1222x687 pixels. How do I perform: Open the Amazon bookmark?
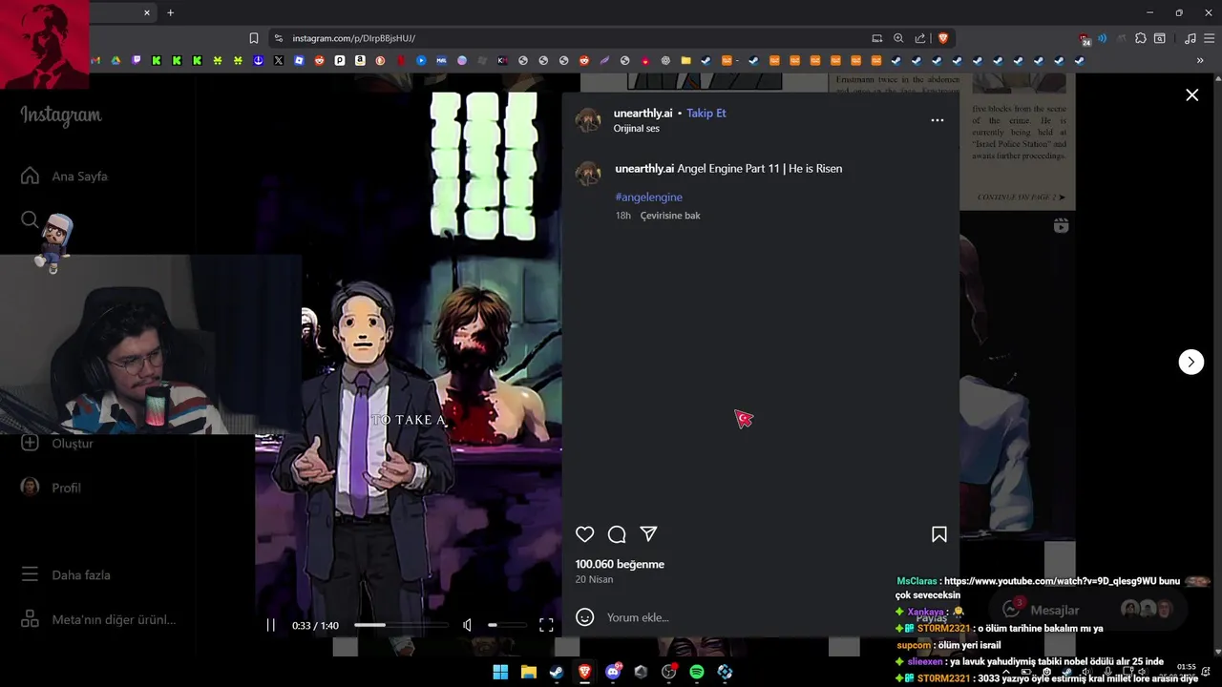[x=360, y=60]
